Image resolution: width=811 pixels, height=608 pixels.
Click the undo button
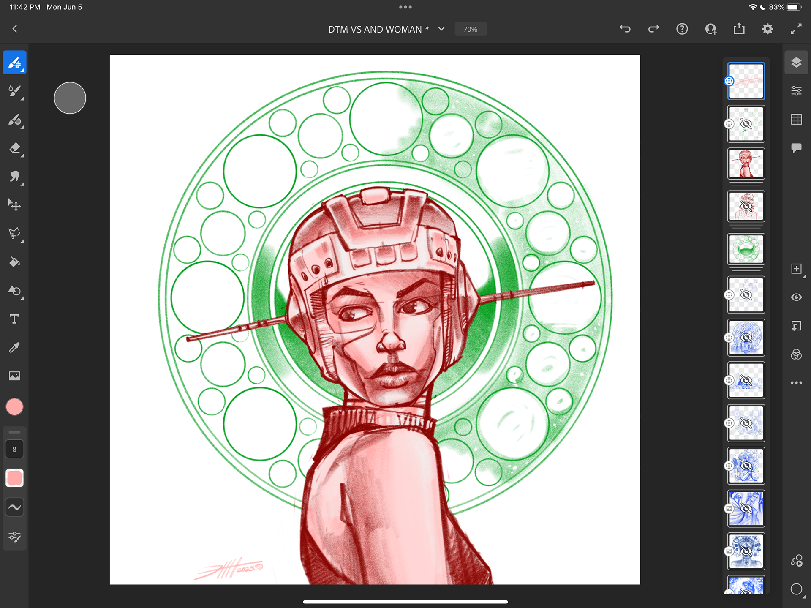(625, 29)
